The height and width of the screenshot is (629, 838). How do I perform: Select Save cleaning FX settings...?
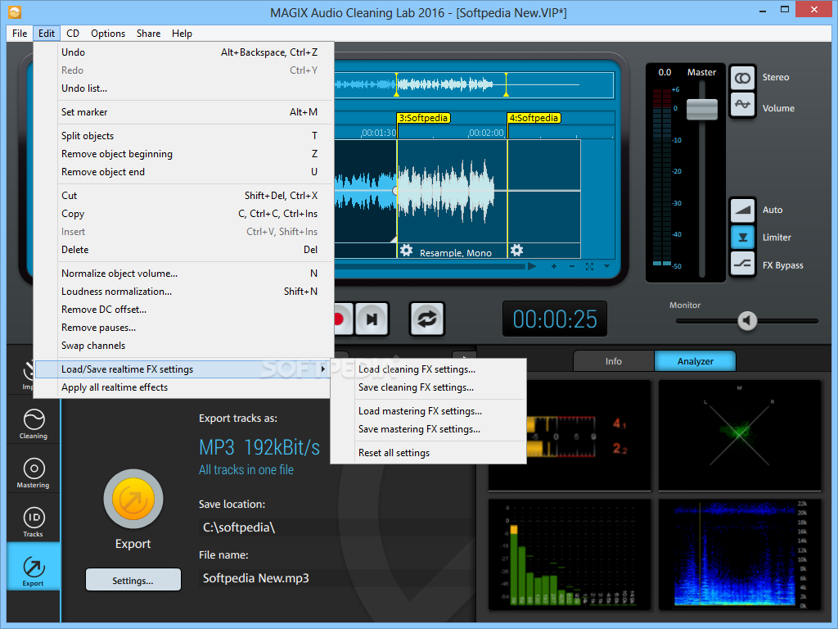click(428, 387)
